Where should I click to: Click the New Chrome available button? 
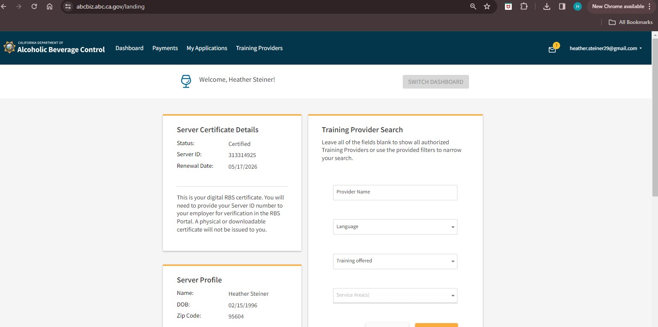point(621,6)
